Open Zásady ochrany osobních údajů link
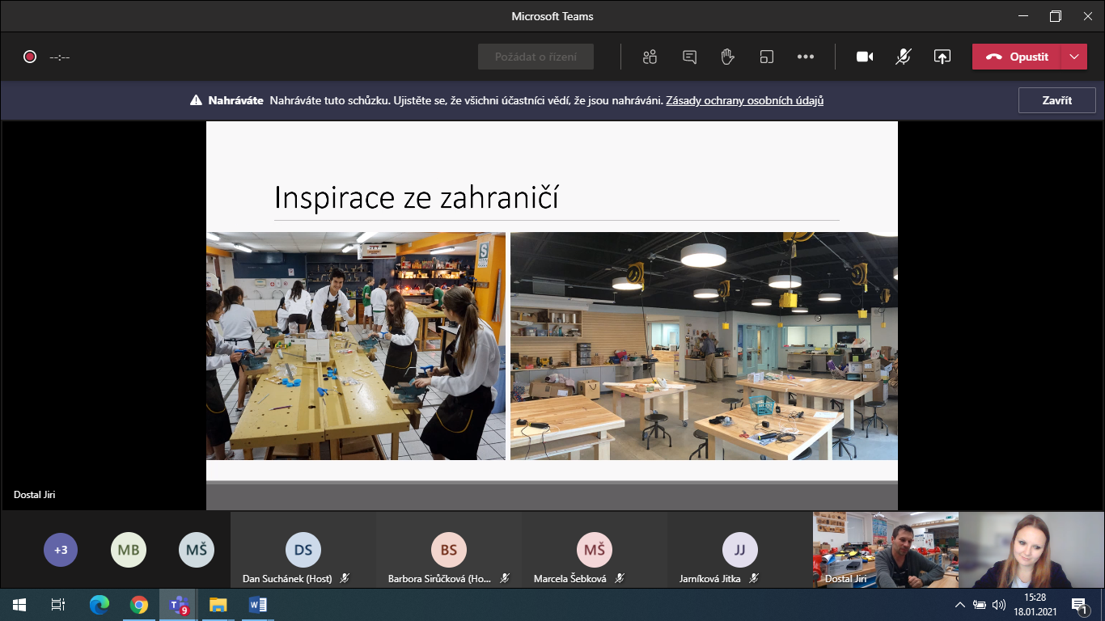 tap(744, 101)
